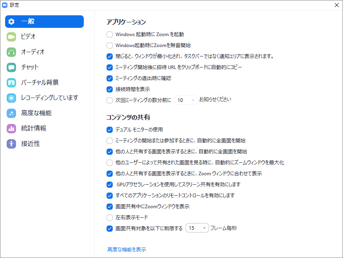Image resolution: width=343 pixels, height=258 pixels.
Task: Click the headphones audio icon
Action: point(11,52)
